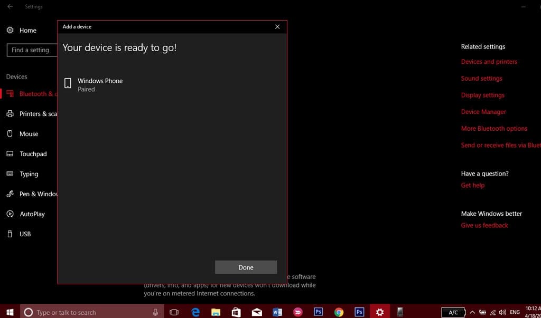Click the Find a setting search box
Viewport: 541px width, 318px height.
[32, 50]
